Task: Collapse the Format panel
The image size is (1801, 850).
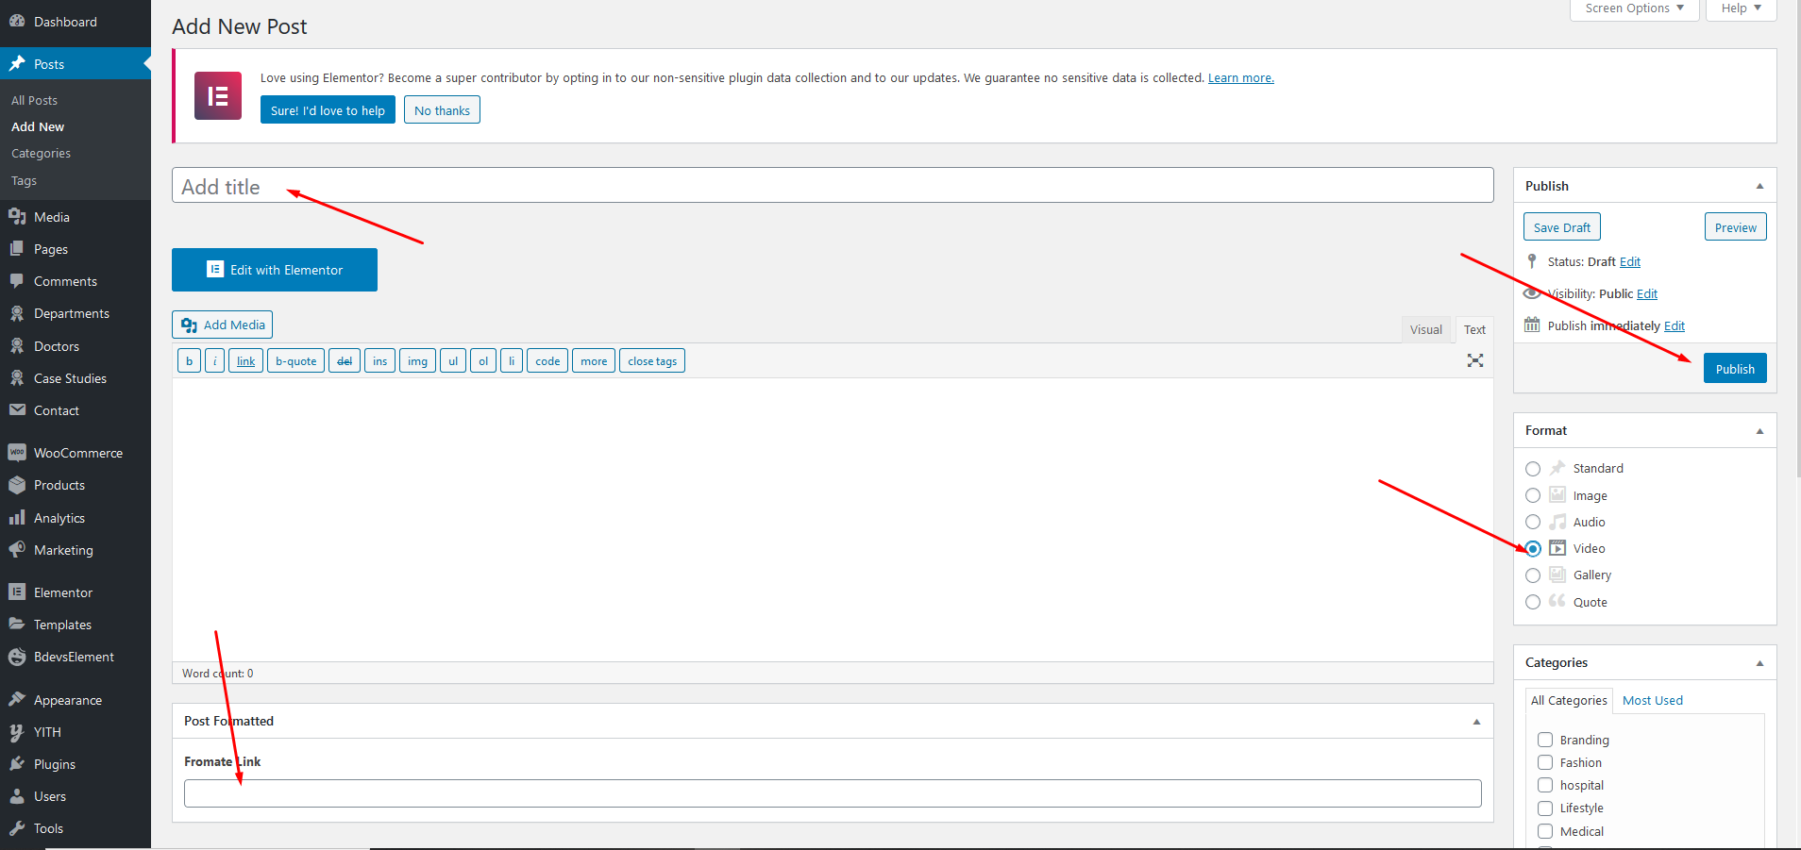Action: click(x=1759, y=430)
